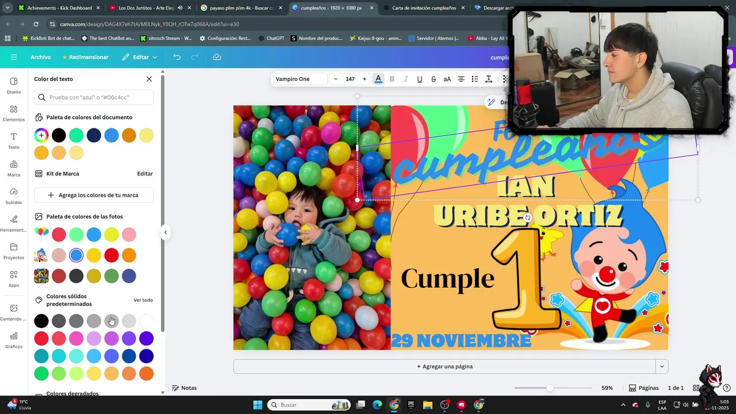Viewport: 736px width, 414px height.
Task: Increase the font size with plus
Action: [364, 79]
